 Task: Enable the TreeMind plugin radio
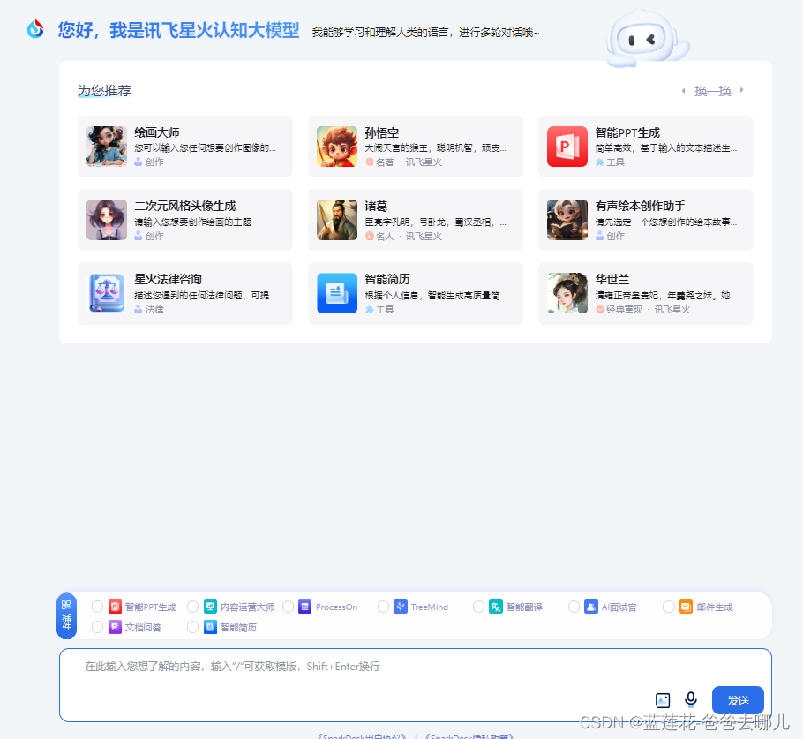pyautogui.click(x=383, y=607)
